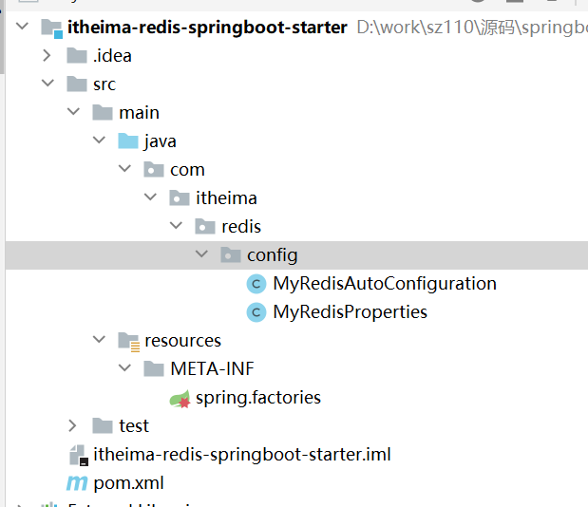Click the .iml module file icon
Viewport: 588px width, 507px height.
[x=76, y=455]
